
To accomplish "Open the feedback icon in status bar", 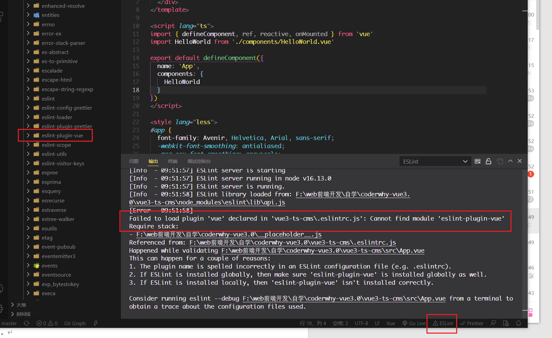I will point(493,323).
